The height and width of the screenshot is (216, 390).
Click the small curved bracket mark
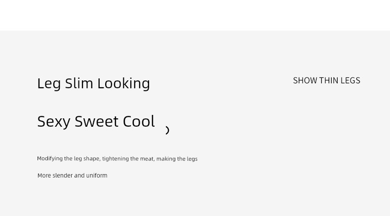coord(167,130)
